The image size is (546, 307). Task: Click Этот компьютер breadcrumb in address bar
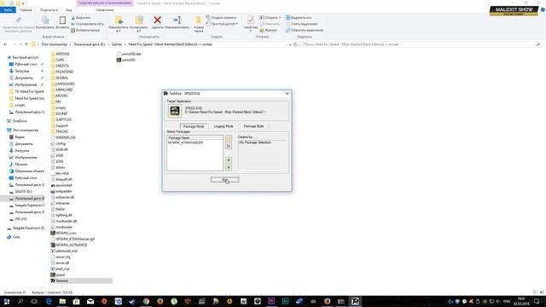click(54, 44)
